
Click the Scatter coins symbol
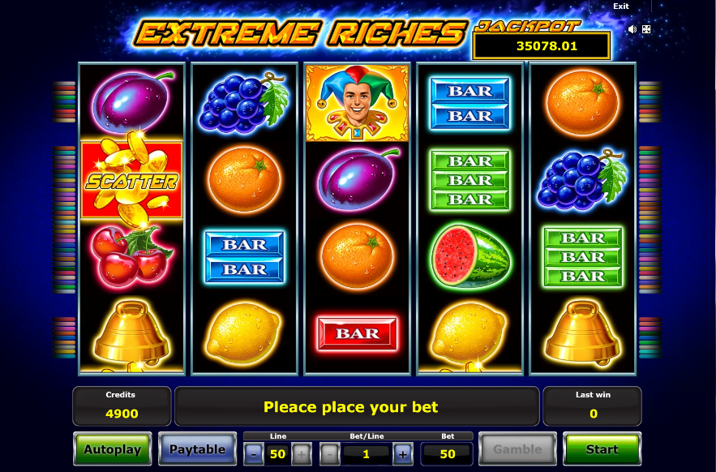point(131,179)
